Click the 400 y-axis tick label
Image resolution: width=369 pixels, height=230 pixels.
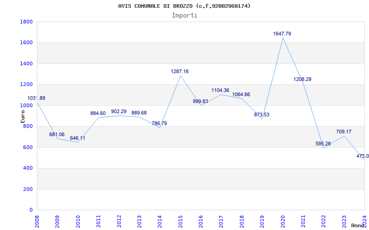coord(28,168)
